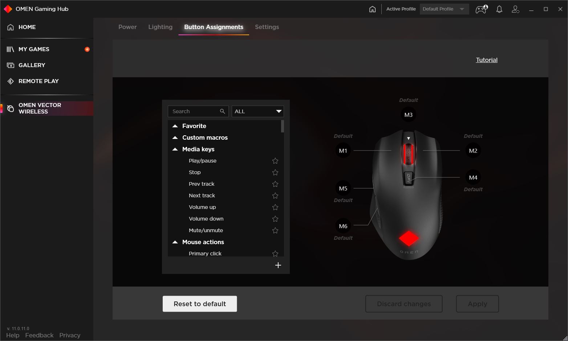Collapse the Favorite section
The image size is (568, 341).
[175, 126]
